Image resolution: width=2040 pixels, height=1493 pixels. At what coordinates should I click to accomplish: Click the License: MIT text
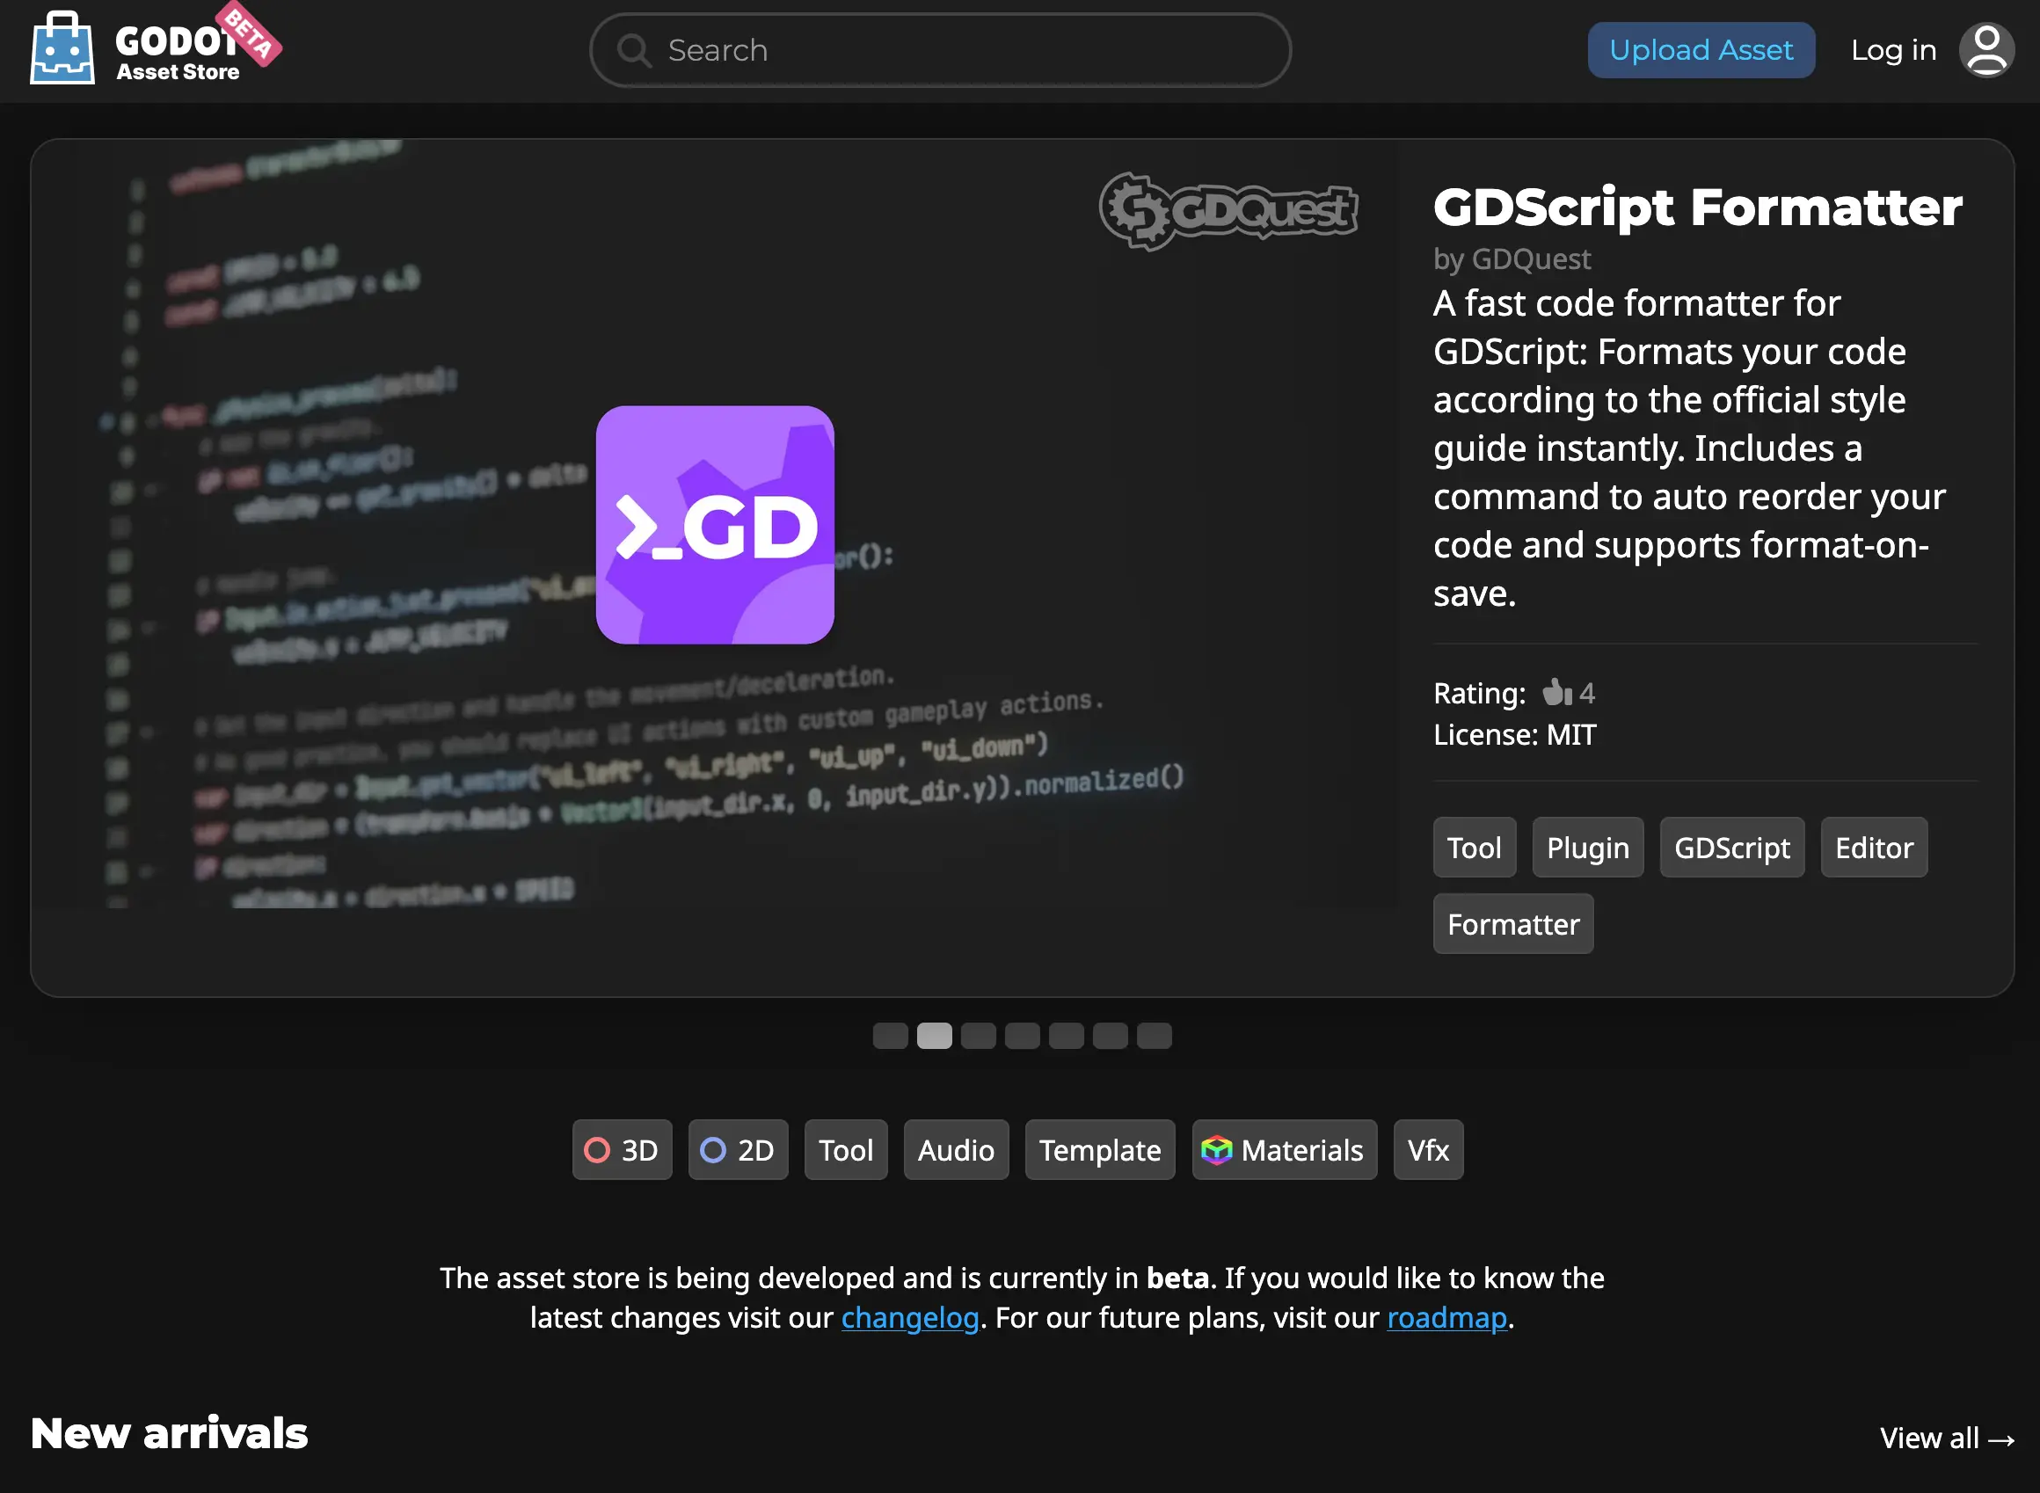point(1515,735)
